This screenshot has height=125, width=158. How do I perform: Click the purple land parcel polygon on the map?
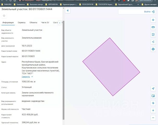pos(111,67)
